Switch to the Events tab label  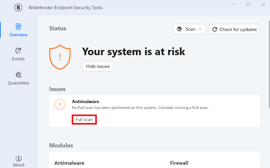[18, 59]
